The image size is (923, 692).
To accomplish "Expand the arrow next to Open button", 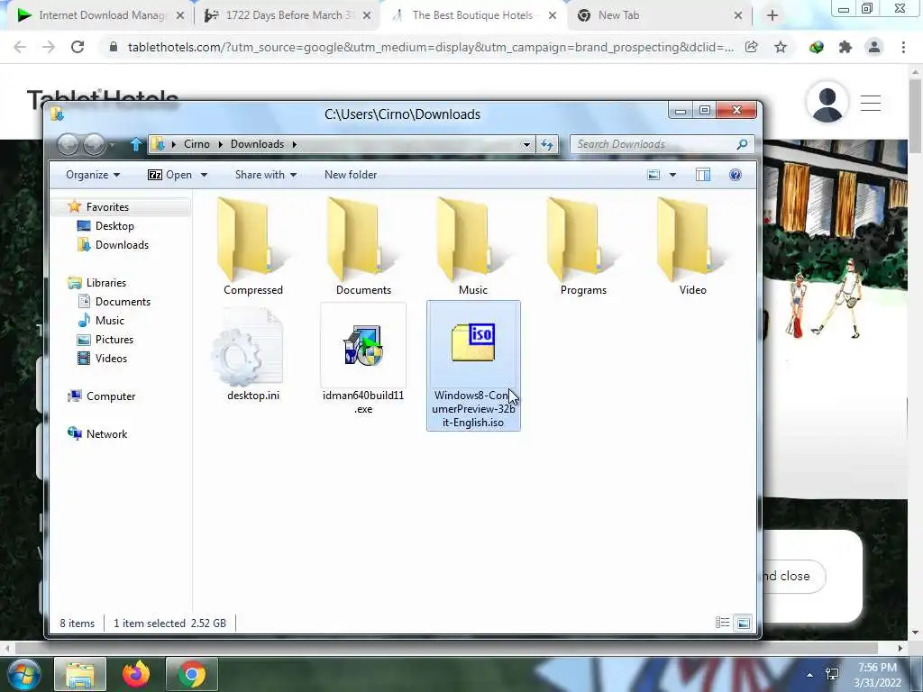I will click(x=205, y=175).
